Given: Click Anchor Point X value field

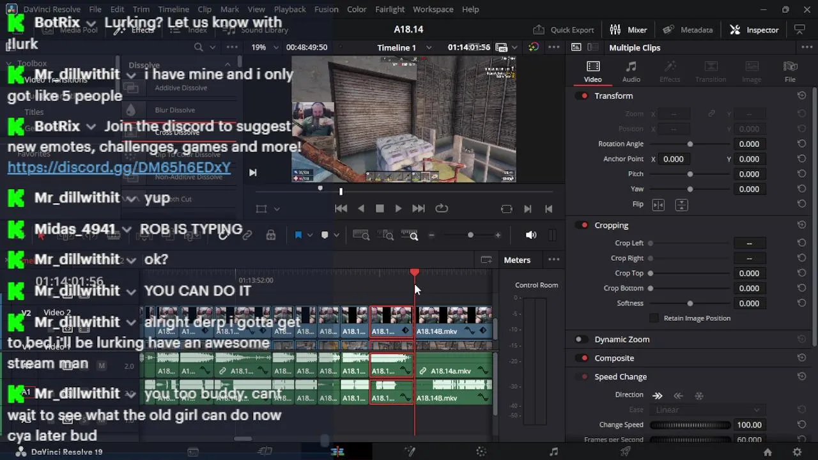Looking at the screenshot, I should coord(674,159).
